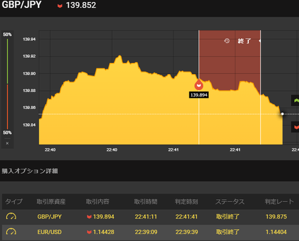Click the 139.92 price axis label
299x241 pixels.
[x=29, y=57]
